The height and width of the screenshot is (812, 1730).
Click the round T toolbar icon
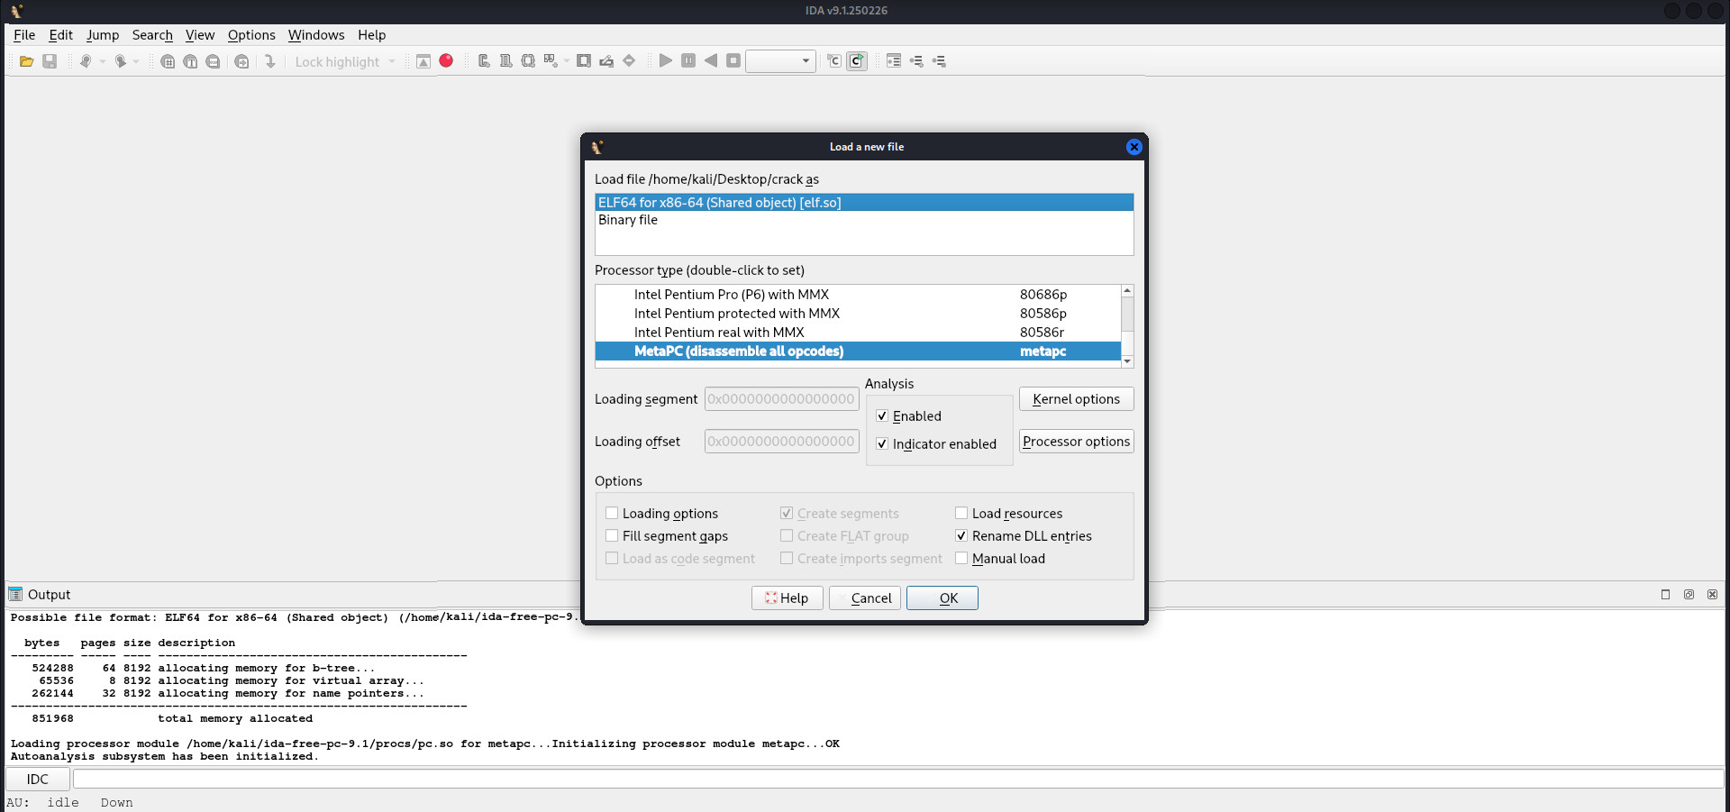(190, 61)
